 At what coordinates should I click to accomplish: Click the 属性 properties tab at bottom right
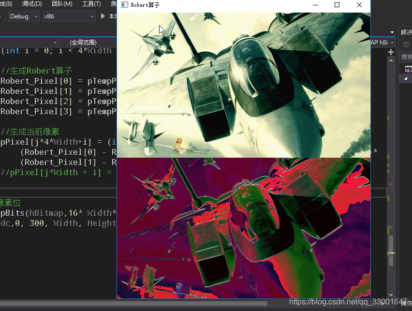406,303
